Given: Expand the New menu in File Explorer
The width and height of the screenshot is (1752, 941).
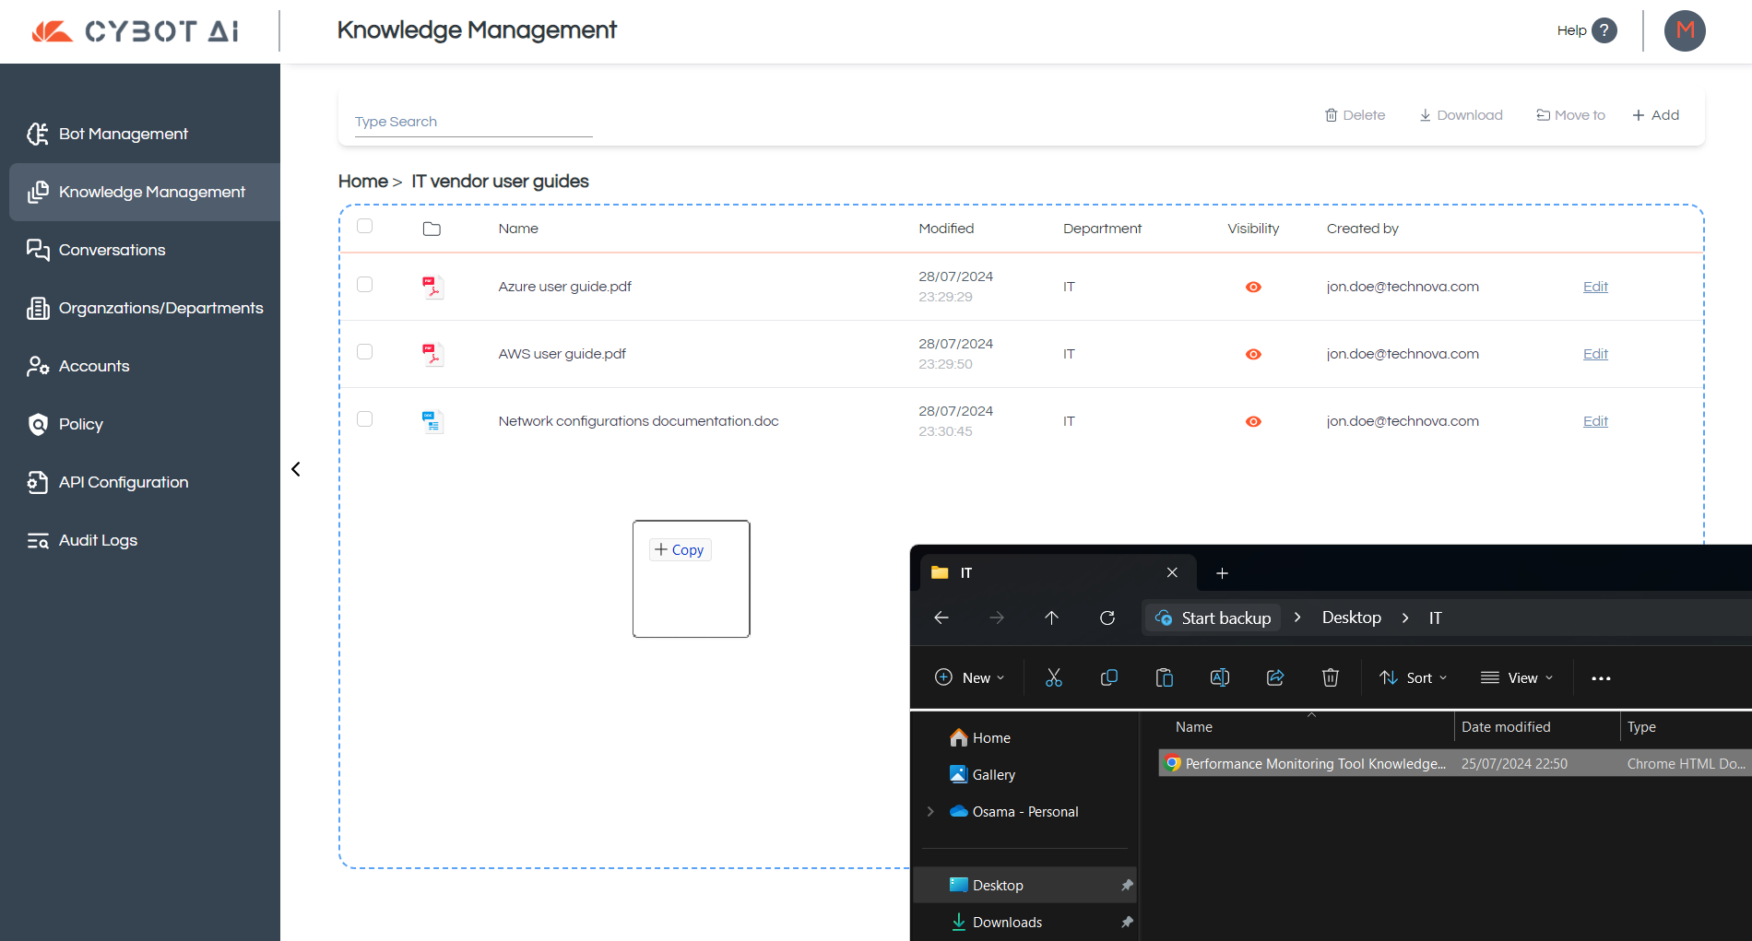Looking at the screenshot, I should [969, 677].
